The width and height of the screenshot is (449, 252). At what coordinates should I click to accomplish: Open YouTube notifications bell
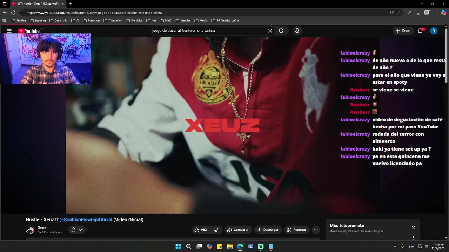(x=421, y=31)
